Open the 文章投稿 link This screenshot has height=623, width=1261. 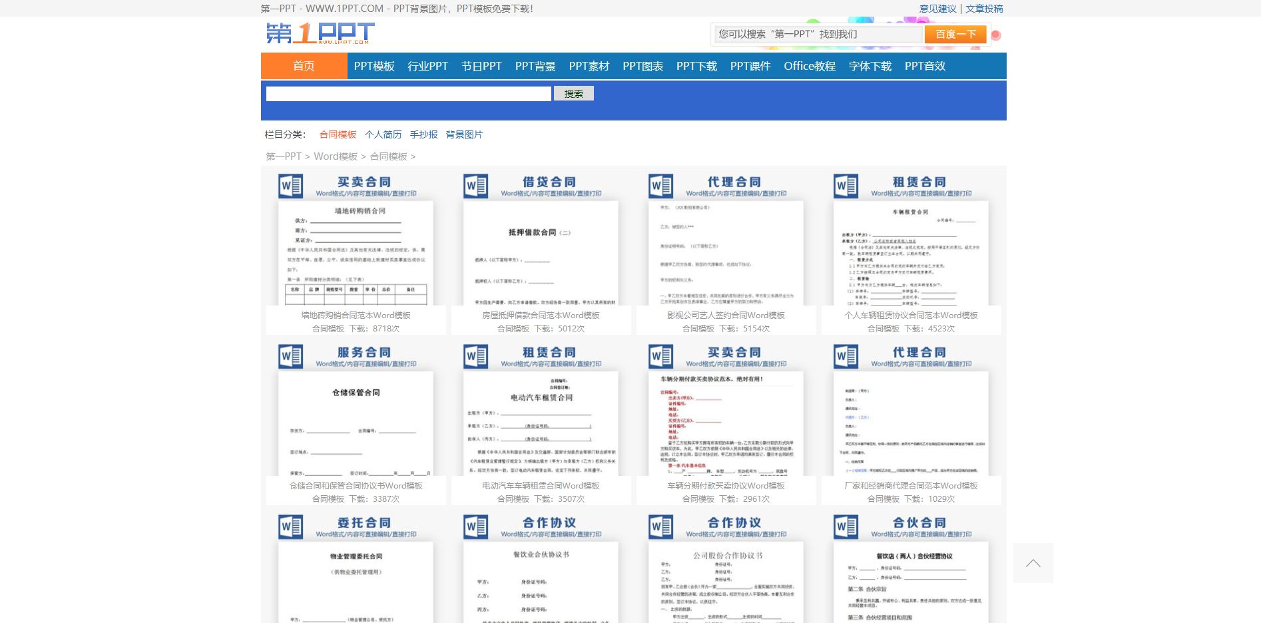(984, 9)
